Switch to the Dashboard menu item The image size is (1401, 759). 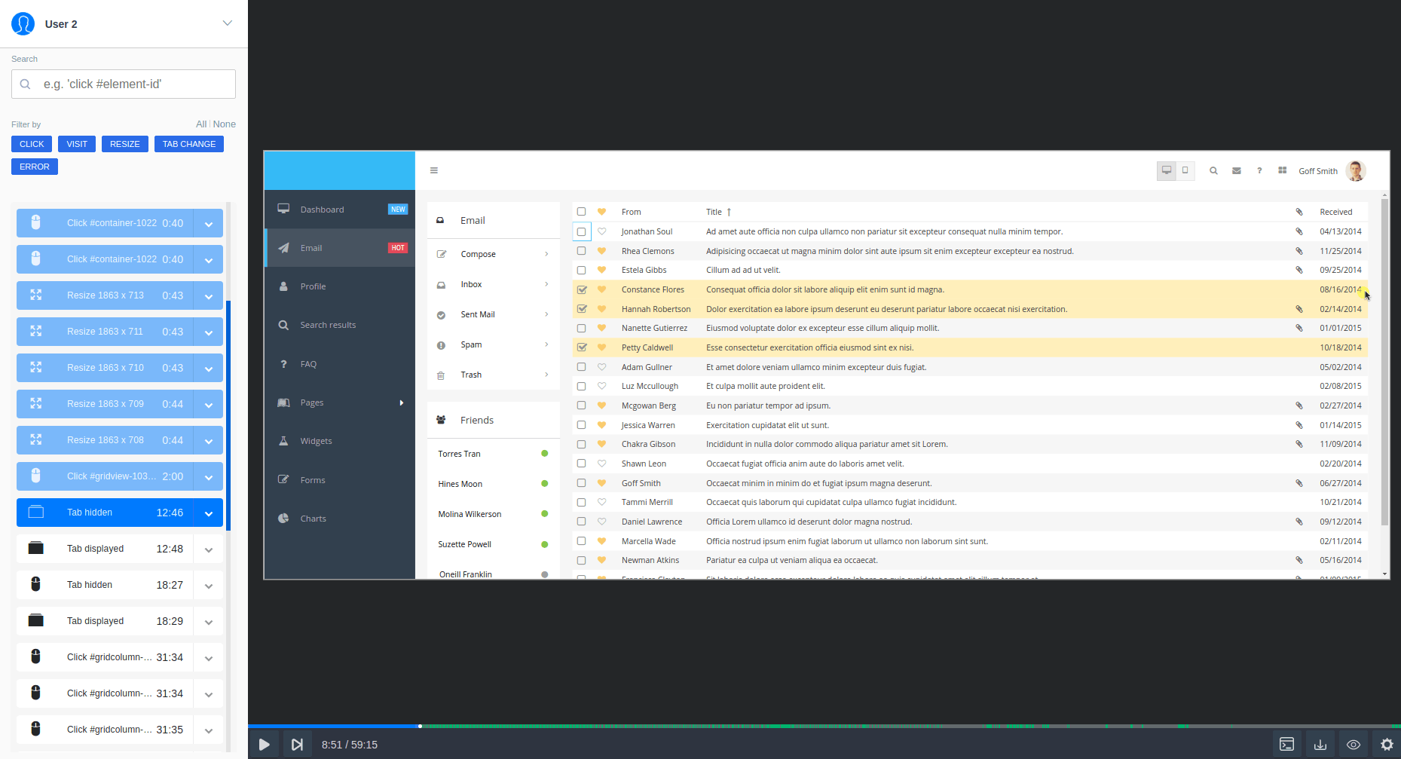pyautogui.click(x=323, y=209)
